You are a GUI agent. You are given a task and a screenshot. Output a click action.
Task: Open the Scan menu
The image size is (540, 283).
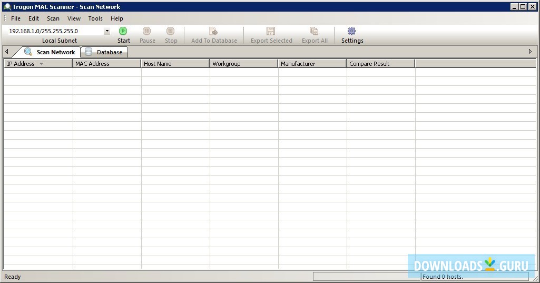click(53, 18)
